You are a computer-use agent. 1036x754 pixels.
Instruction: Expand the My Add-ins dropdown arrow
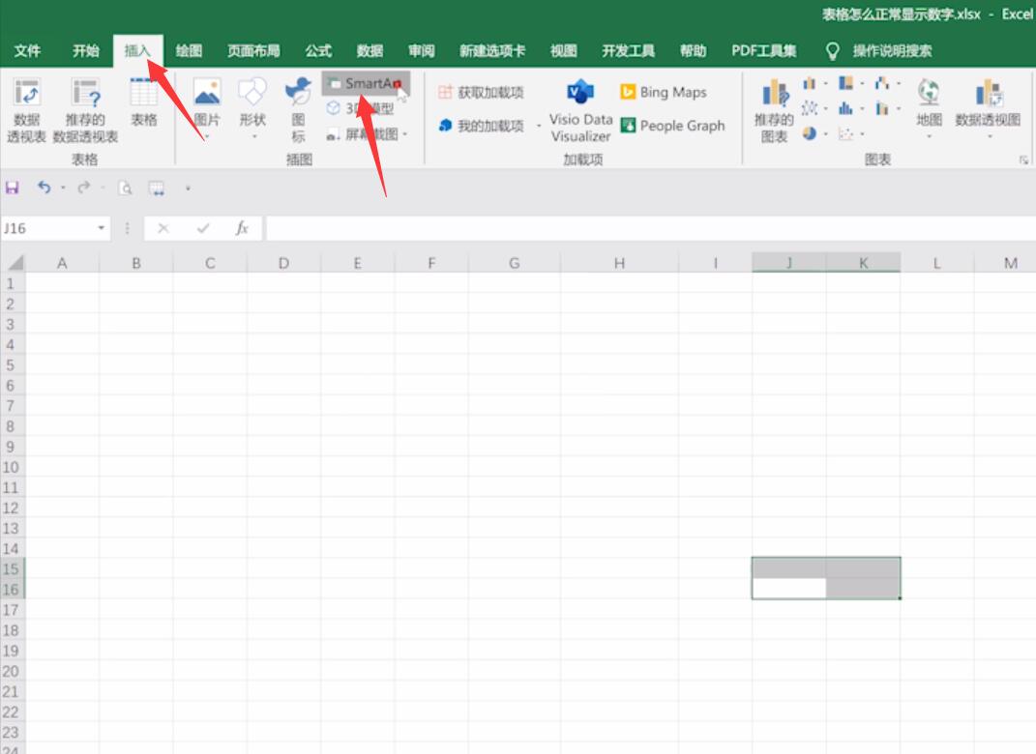(539, 126)
